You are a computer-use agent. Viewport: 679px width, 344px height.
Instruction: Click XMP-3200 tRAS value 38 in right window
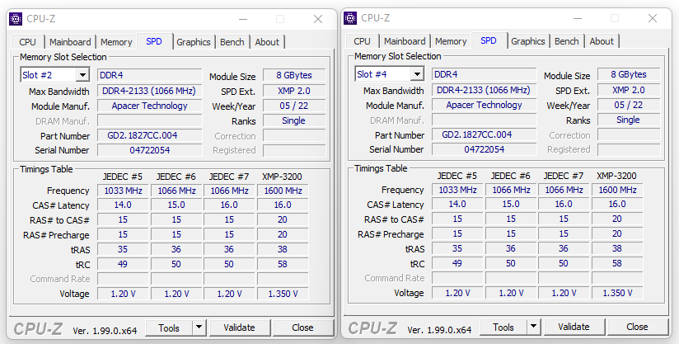[x=617, y=248]
